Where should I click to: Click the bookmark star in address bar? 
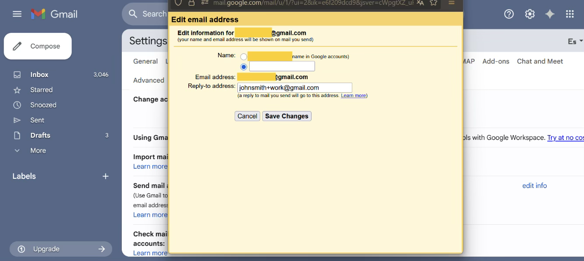433,3
